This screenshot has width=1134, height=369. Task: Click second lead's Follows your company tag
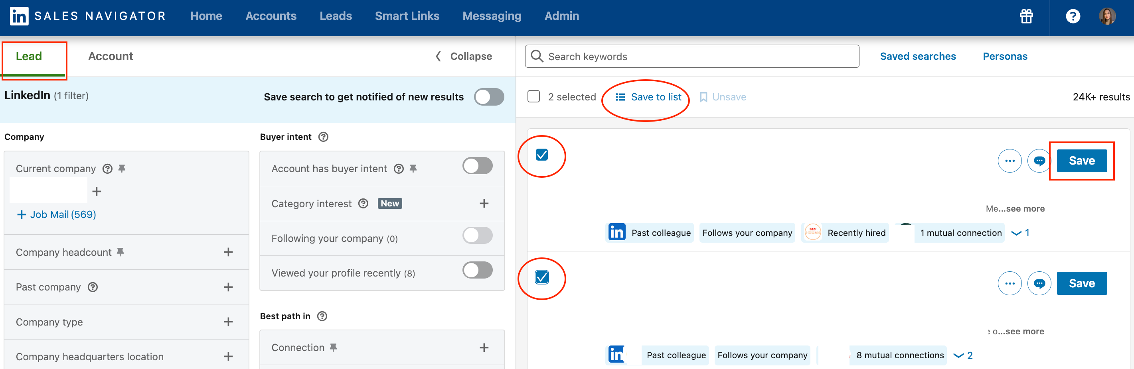point(762,355)
